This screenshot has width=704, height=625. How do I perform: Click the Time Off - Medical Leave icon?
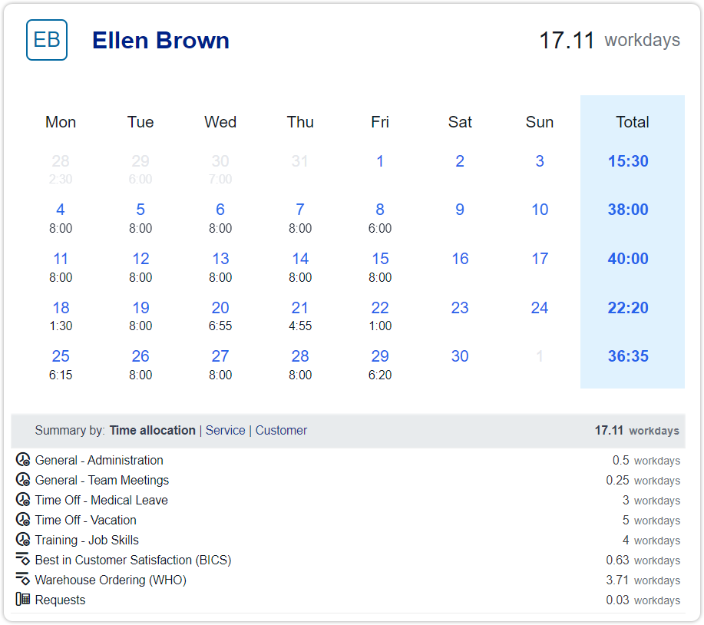tap(23, 499)
